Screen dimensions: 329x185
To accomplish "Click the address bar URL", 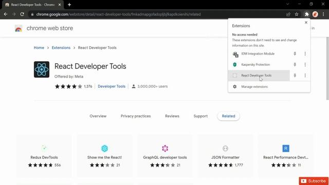I will pos(118,14).
